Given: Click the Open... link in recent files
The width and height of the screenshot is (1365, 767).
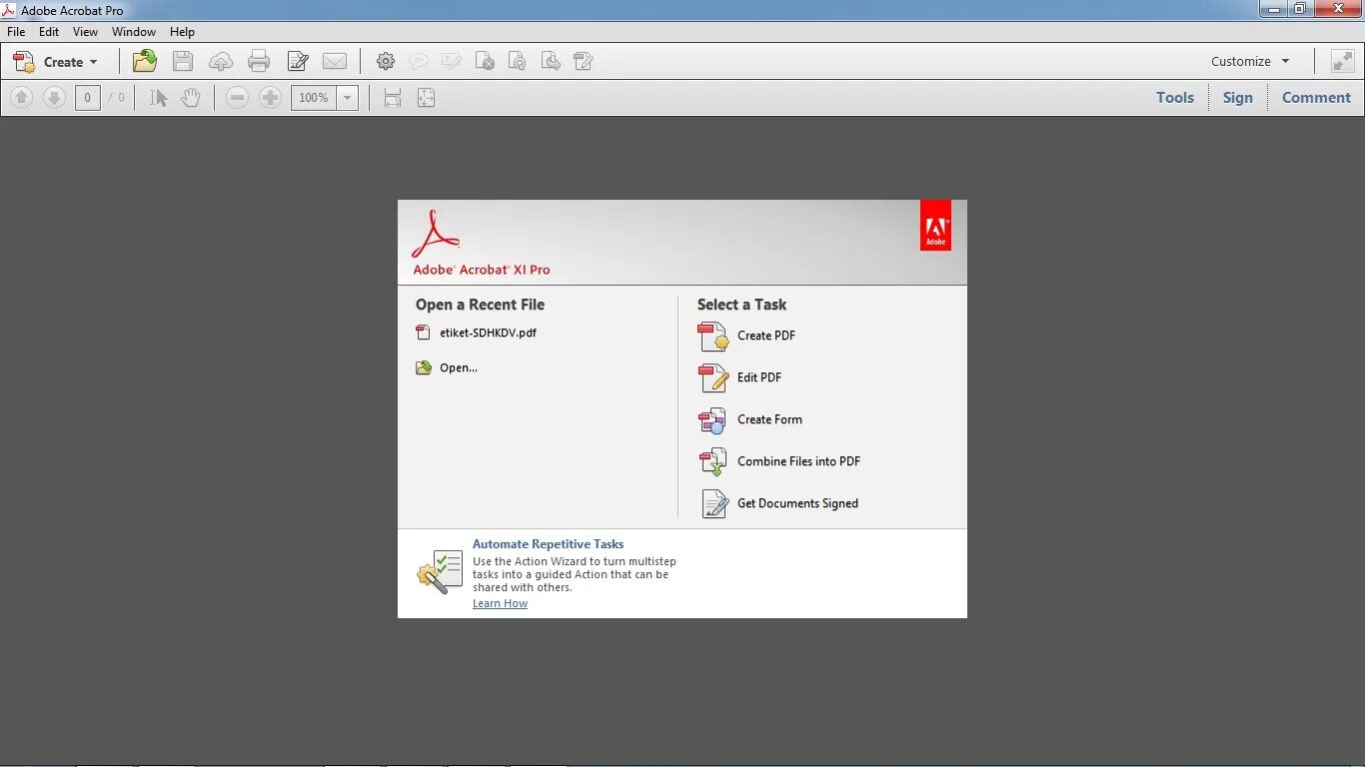Looking at the screenshot, I should tap(459, 368).
